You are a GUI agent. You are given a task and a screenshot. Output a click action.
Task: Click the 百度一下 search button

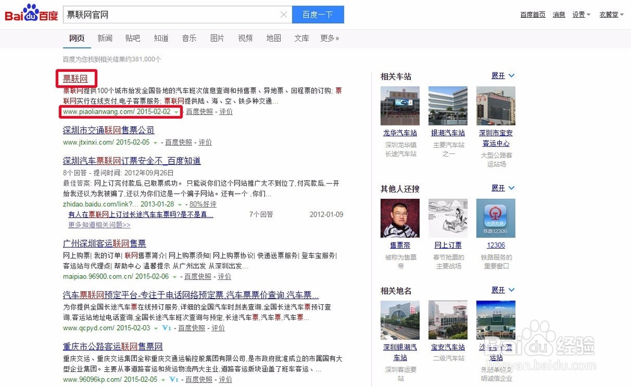(318, 15)
